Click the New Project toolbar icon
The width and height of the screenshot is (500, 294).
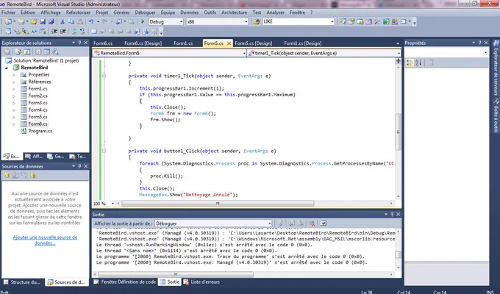[x=8, y=22]
